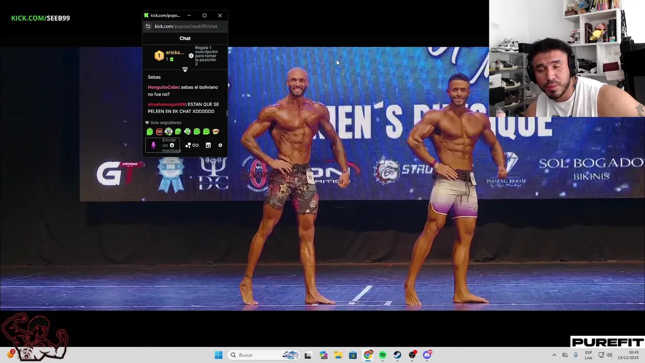Maximize the Kick chat popout window
The width and height of the screenshot is (645, 363).
point(205,15)
